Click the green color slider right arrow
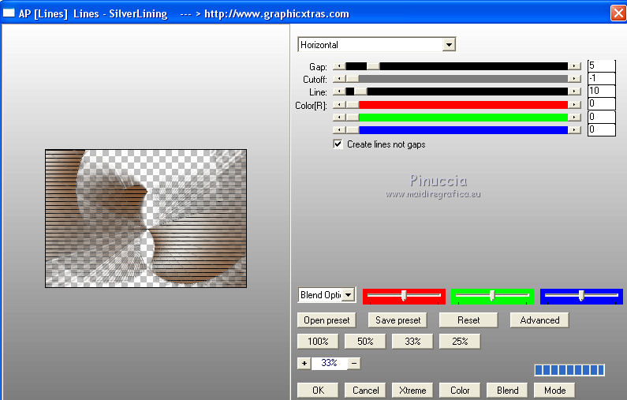 pos(574,118)
